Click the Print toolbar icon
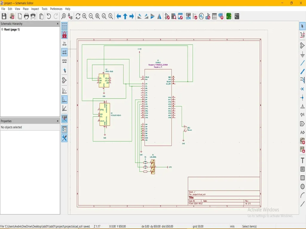 click(26, 16)
